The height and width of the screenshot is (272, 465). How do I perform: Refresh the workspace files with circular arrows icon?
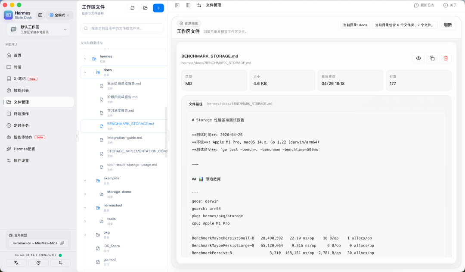pos(133,8)
